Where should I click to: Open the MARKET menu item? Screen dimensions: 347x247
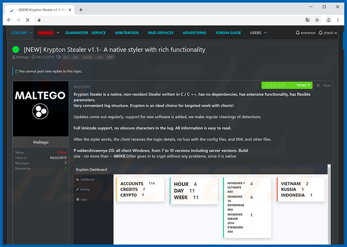pos(46,33)
